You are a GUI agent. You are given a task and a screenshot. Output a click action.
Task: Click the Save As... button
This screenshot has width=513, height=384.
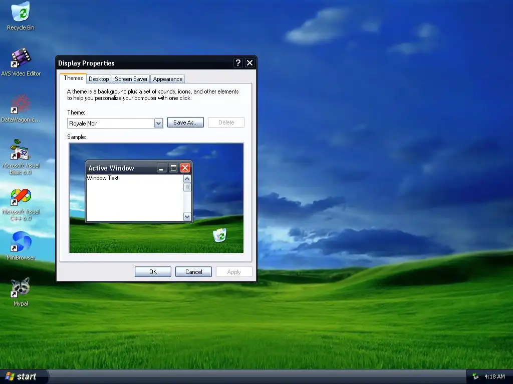coord(185,122)
